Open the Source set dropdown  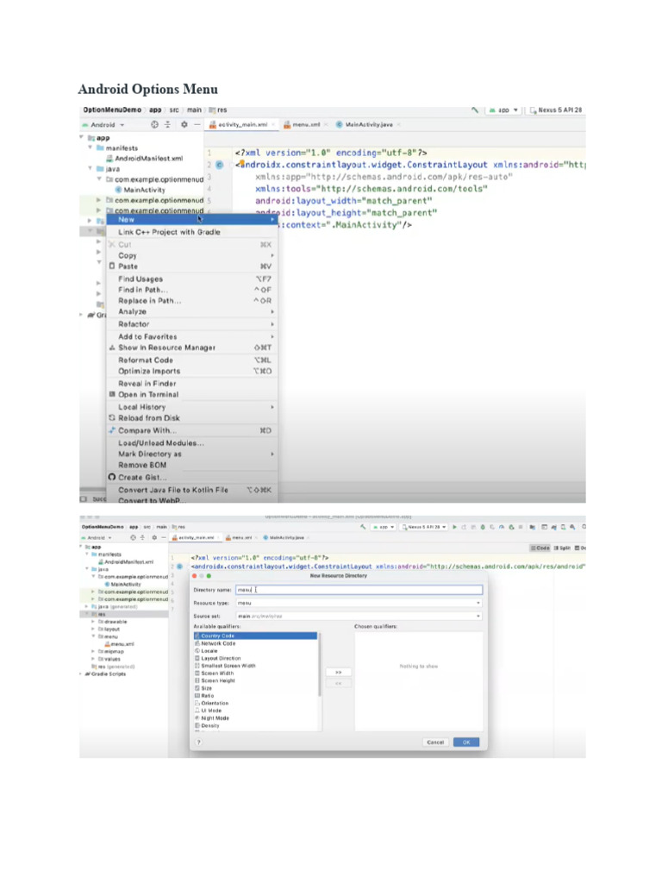coord(359,616)
